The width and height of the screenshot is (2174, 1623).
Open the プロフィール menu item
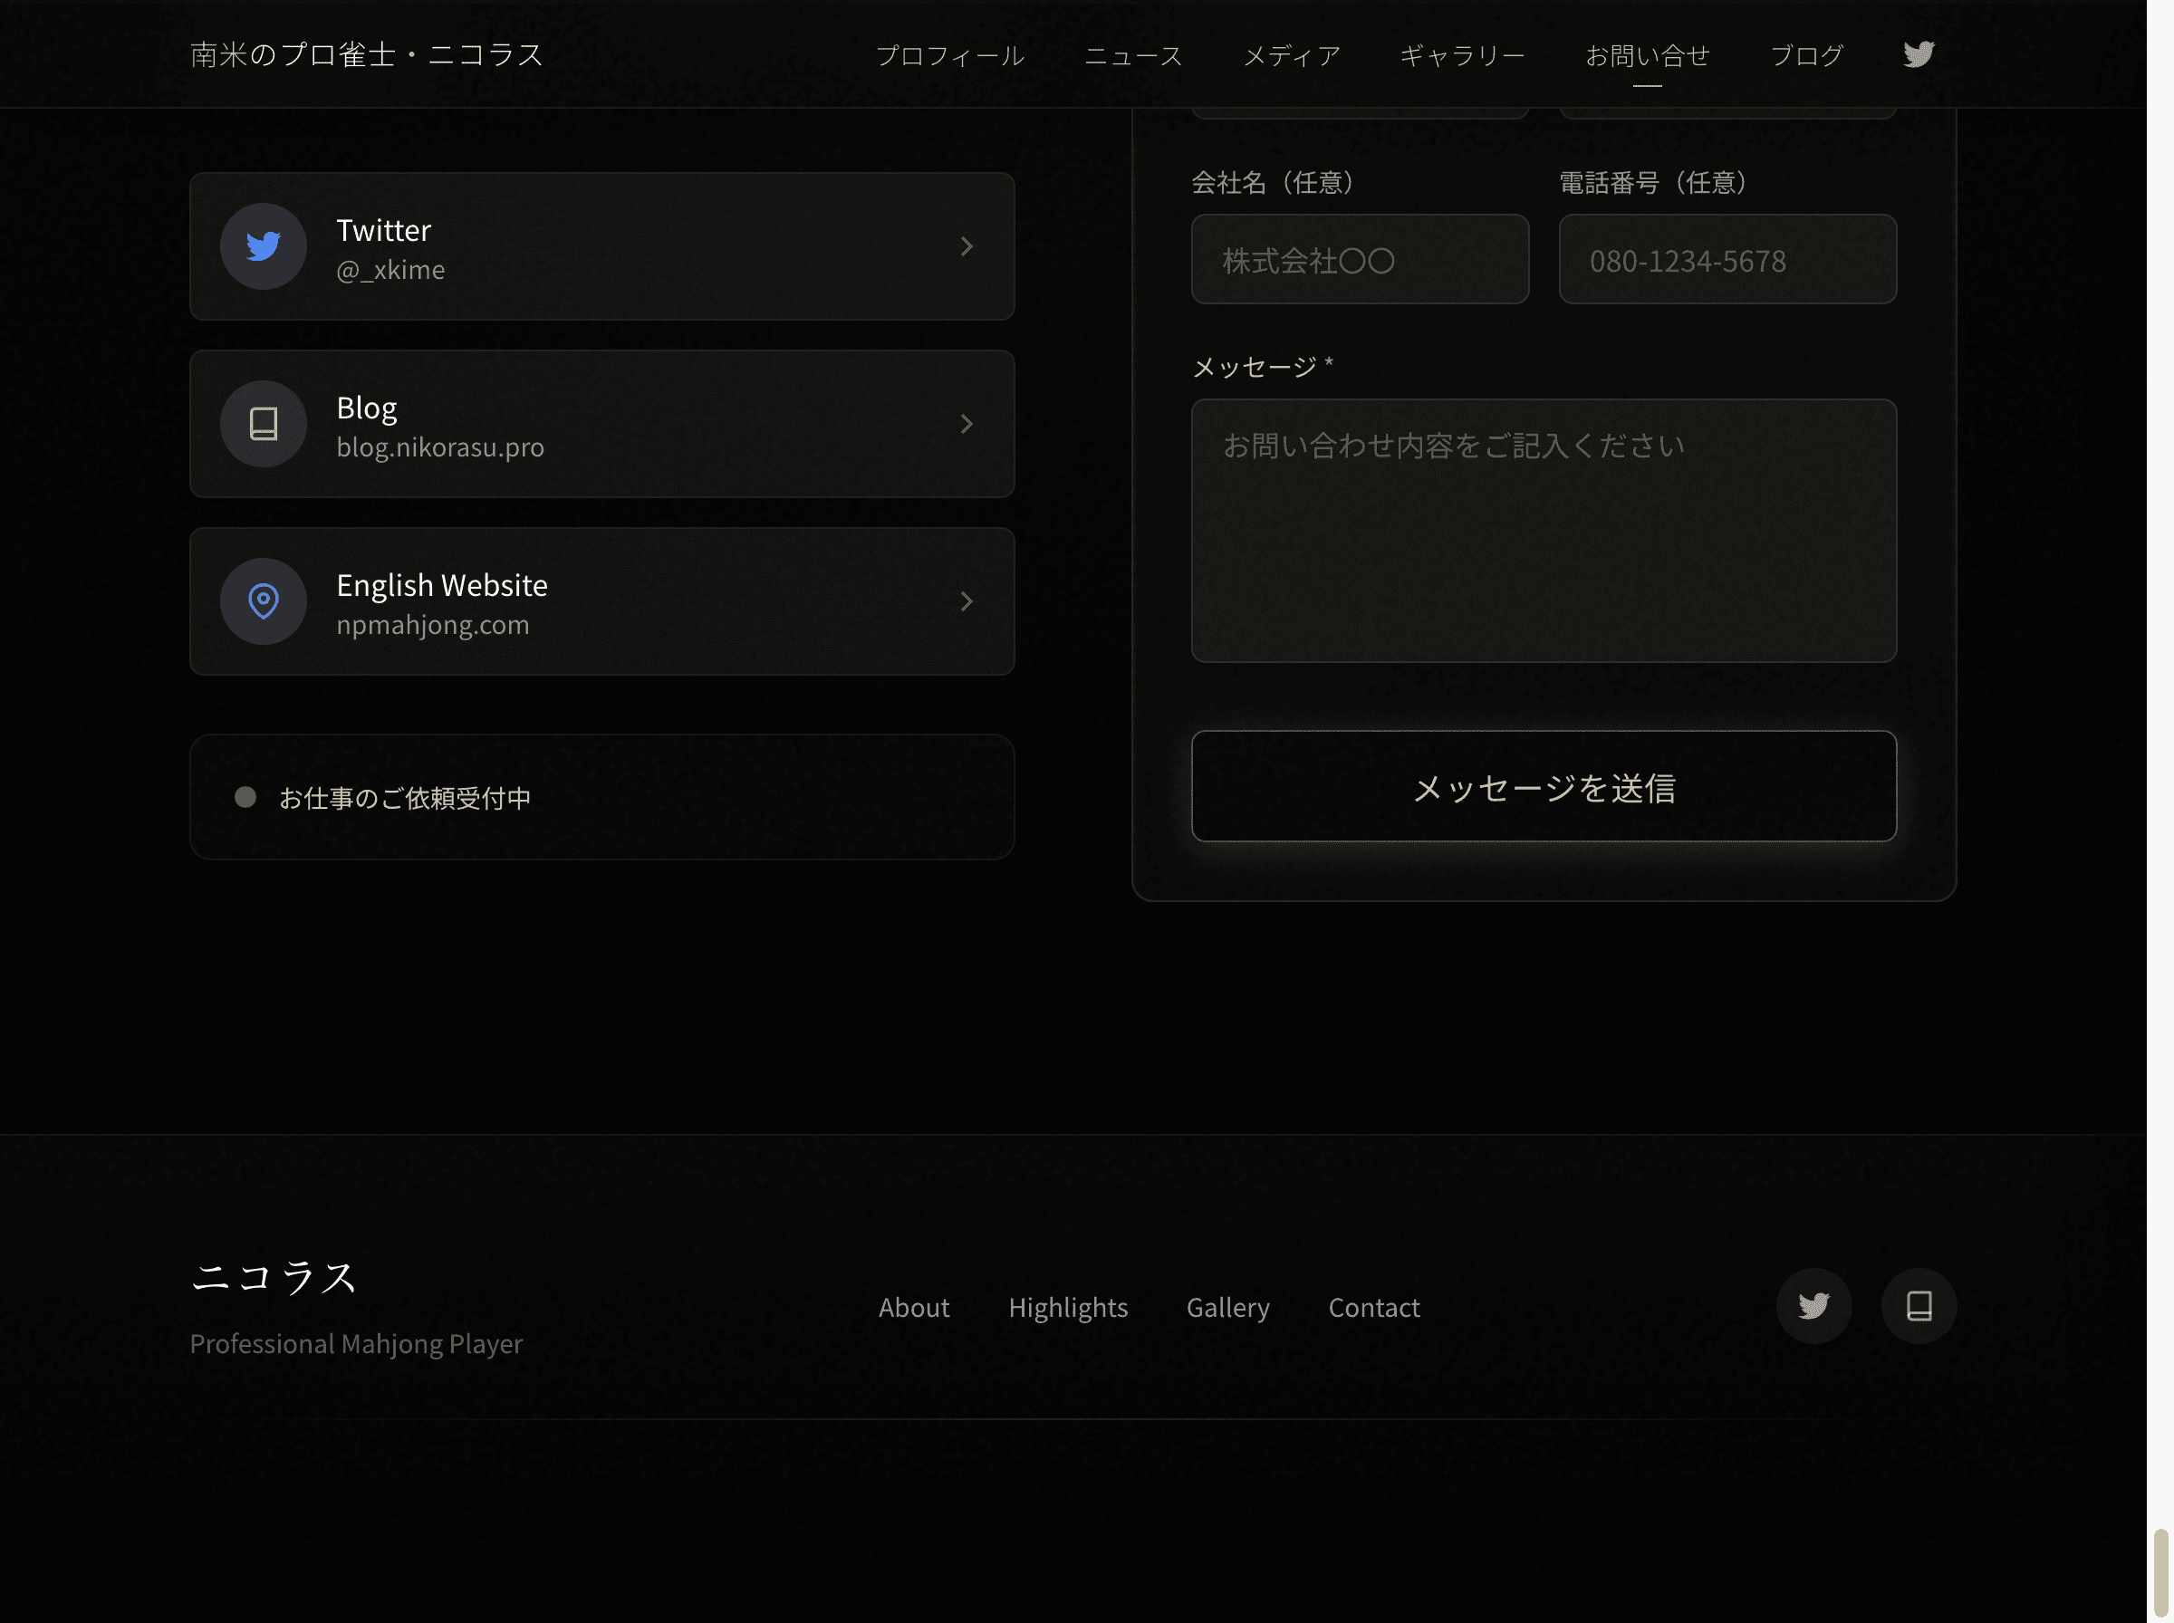950,55
